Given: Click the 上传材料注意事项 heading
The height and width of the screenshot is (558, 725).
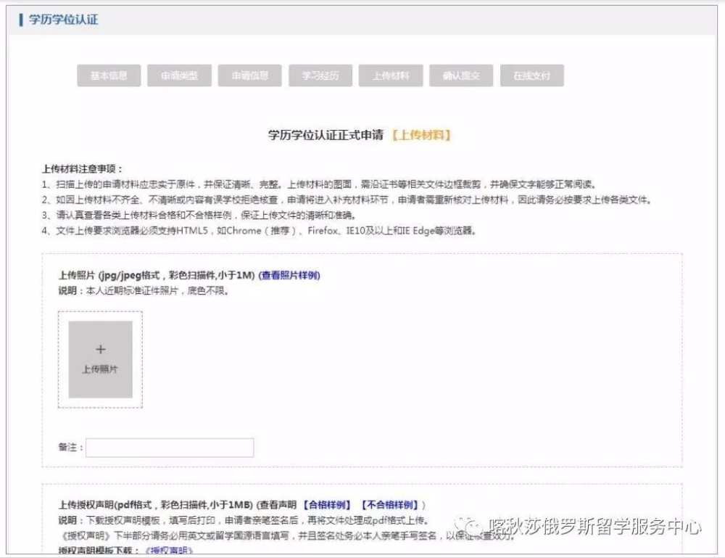Looking at the screenshot, I should 82,169.
